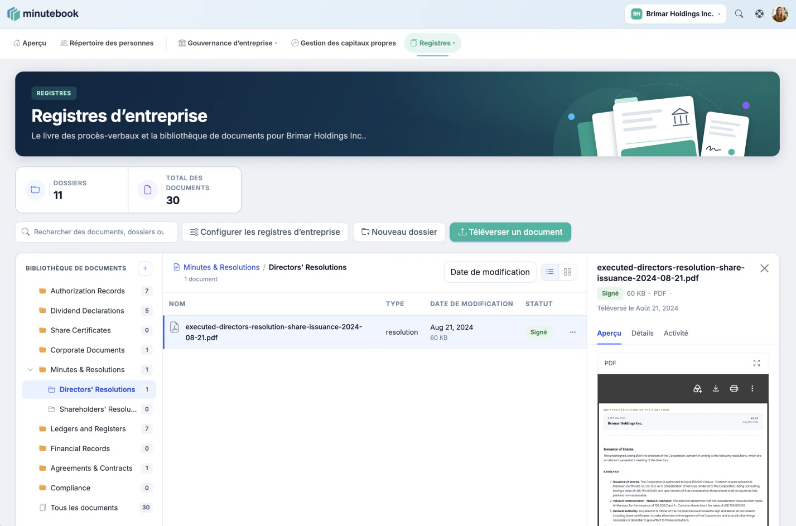
Task: Switch to list view
Action: tap(550, 272)
